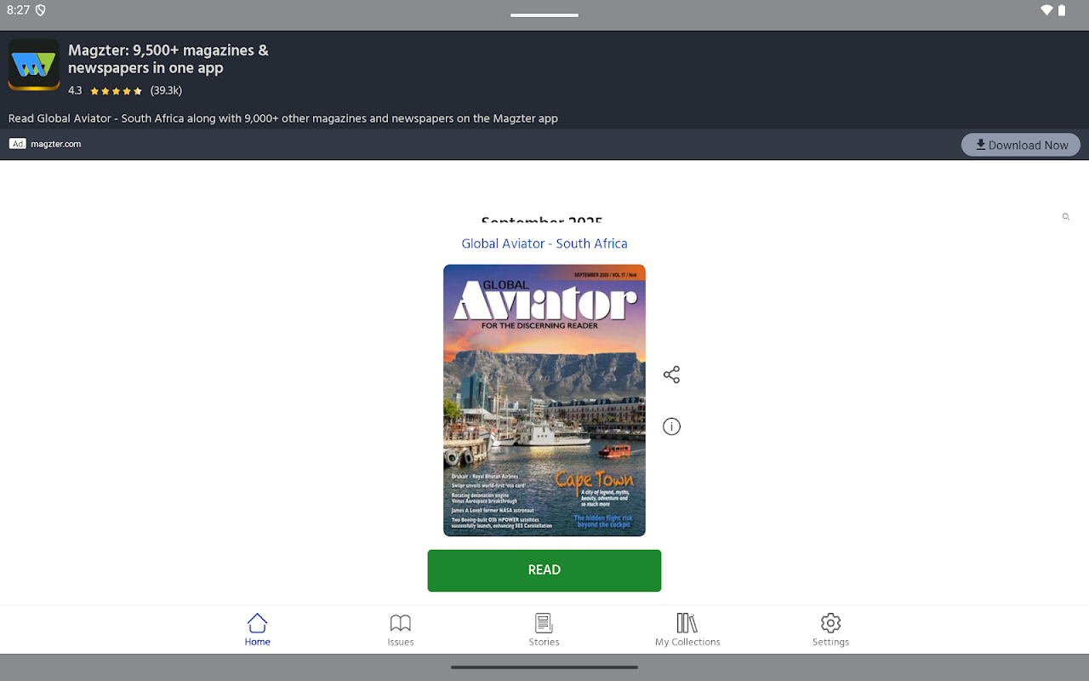The width and height of the screenshot is (1089, 681).
Task: Click the Ad badge label
Action: click(18, 144)
